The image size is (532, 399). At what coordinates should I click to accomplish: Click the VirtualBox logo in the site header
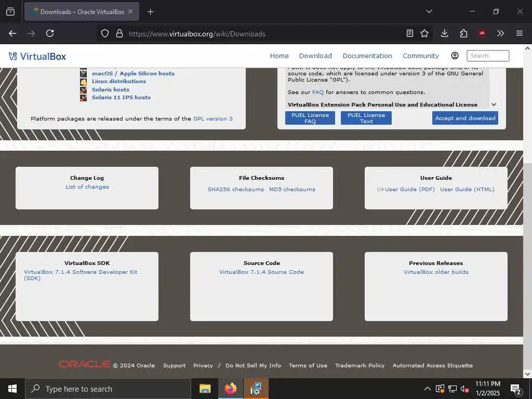(37, 56)
